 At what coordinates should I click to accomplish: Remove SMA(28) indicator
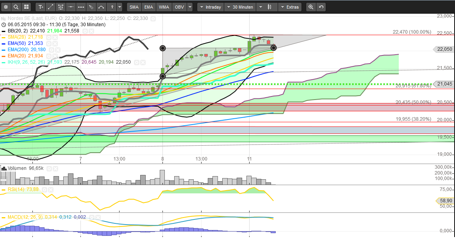(55, 37)
